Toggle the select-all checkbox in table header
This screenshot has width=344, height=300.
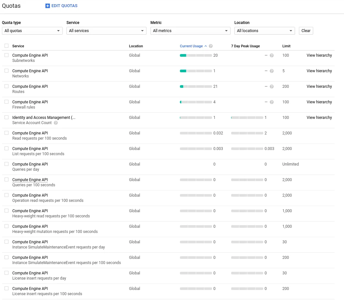(6, 46)
